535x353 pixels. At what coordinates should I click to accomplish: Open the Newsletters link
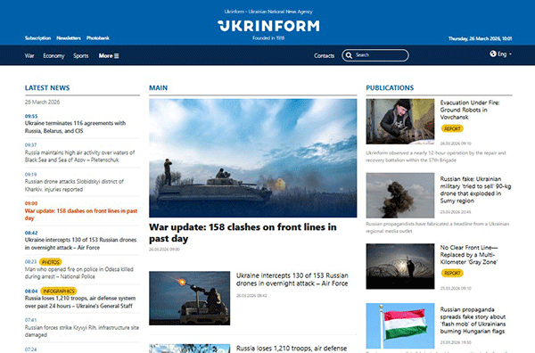pyautogui.click(x=69, y=37)
